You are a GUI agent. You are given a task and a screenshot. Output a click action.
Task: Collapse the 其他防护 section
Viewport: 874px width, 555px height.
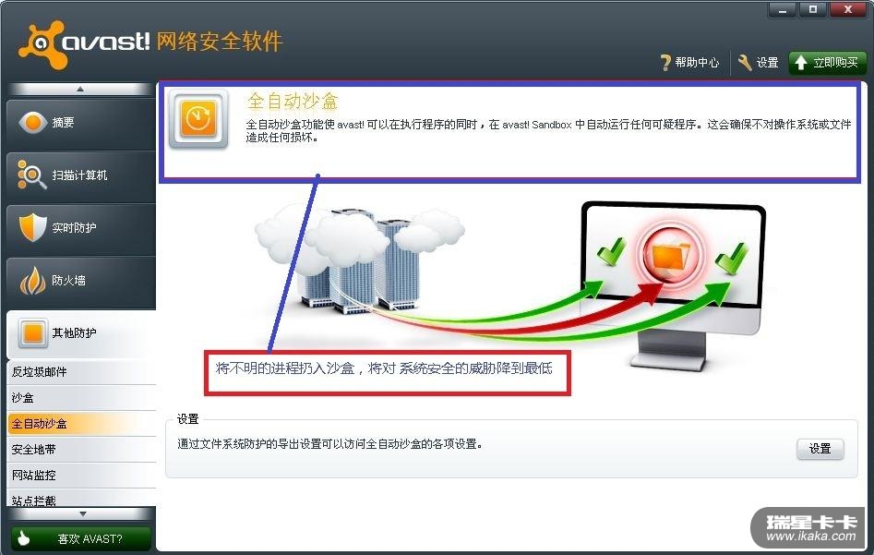point(81,333)
